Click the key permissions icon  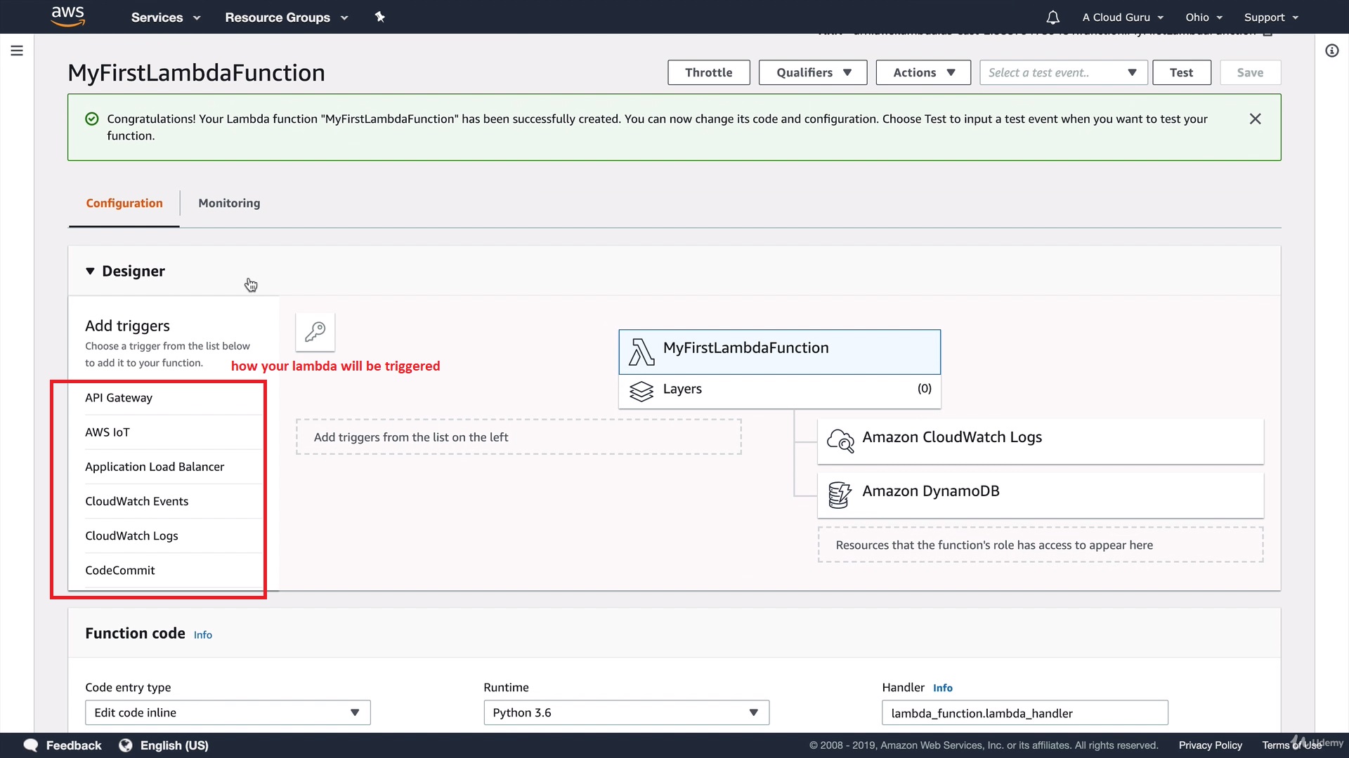pyautogui.click(x=315, y=331)
